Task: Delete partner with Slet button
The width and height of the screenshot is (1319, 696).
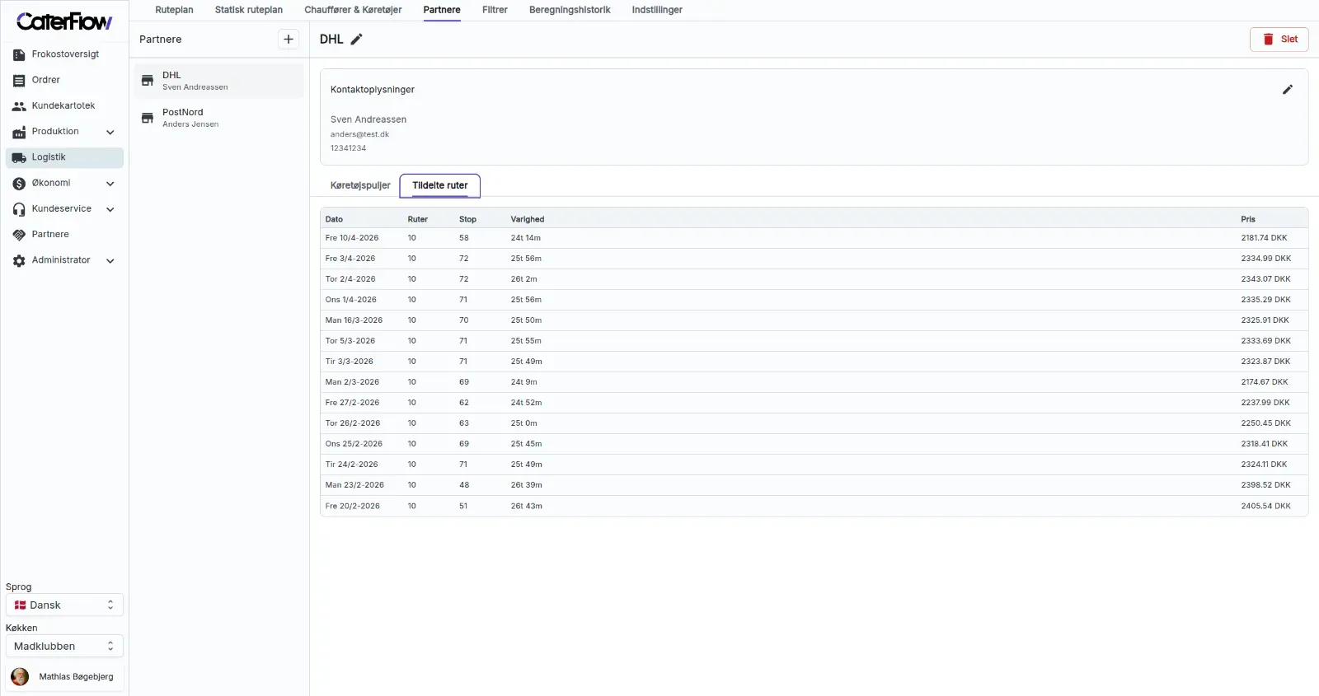Action: [x=1279, y=40]
